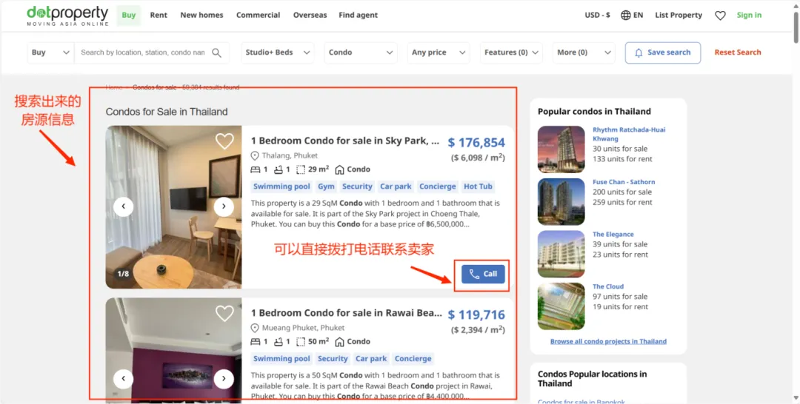Click the Sky Park condo interior photo
The image size is (800, 404).
point(173,207)
